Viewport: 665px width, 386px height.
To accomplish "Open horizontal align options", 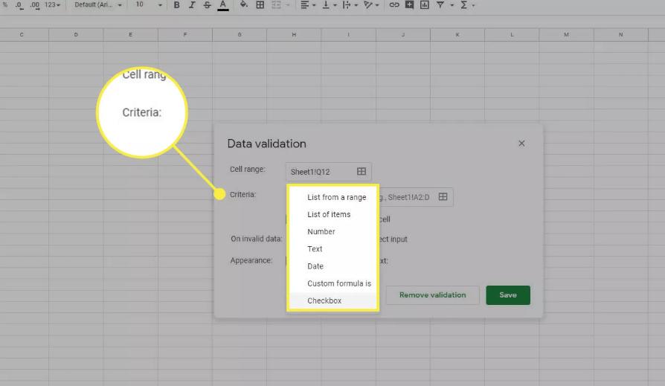I will pos(307,5).
